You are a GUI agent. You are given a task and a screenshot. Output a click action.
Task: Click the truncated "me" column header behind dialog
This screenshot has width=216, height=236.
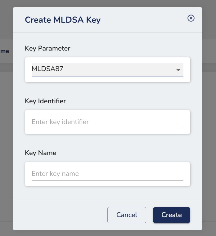point(5,51)
